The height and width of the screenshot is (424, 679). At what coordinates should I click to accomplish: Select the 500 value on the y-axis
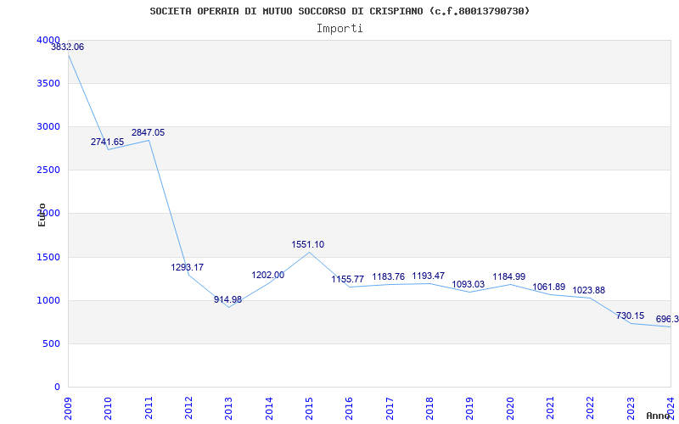[51, 344]
